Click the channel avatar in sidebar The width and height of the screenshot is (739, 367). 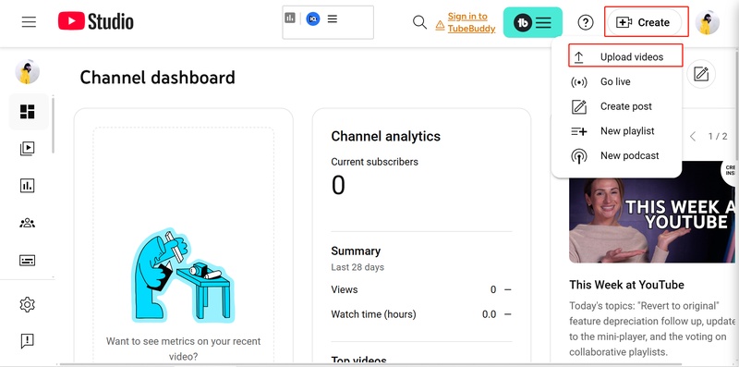(28, 72)
